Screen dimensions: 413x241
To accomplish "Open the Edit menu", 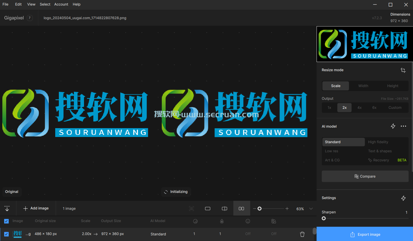I will pyautogui.click(x=18, y=4).
